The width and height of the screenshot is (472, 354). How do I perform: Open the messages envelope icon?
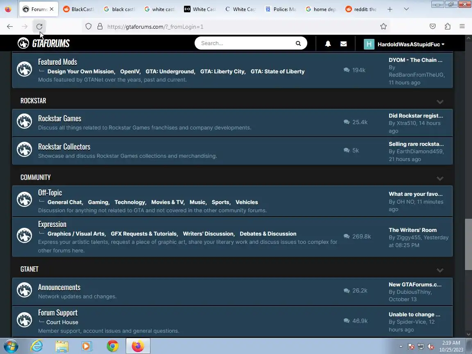[x=343, y=44]
